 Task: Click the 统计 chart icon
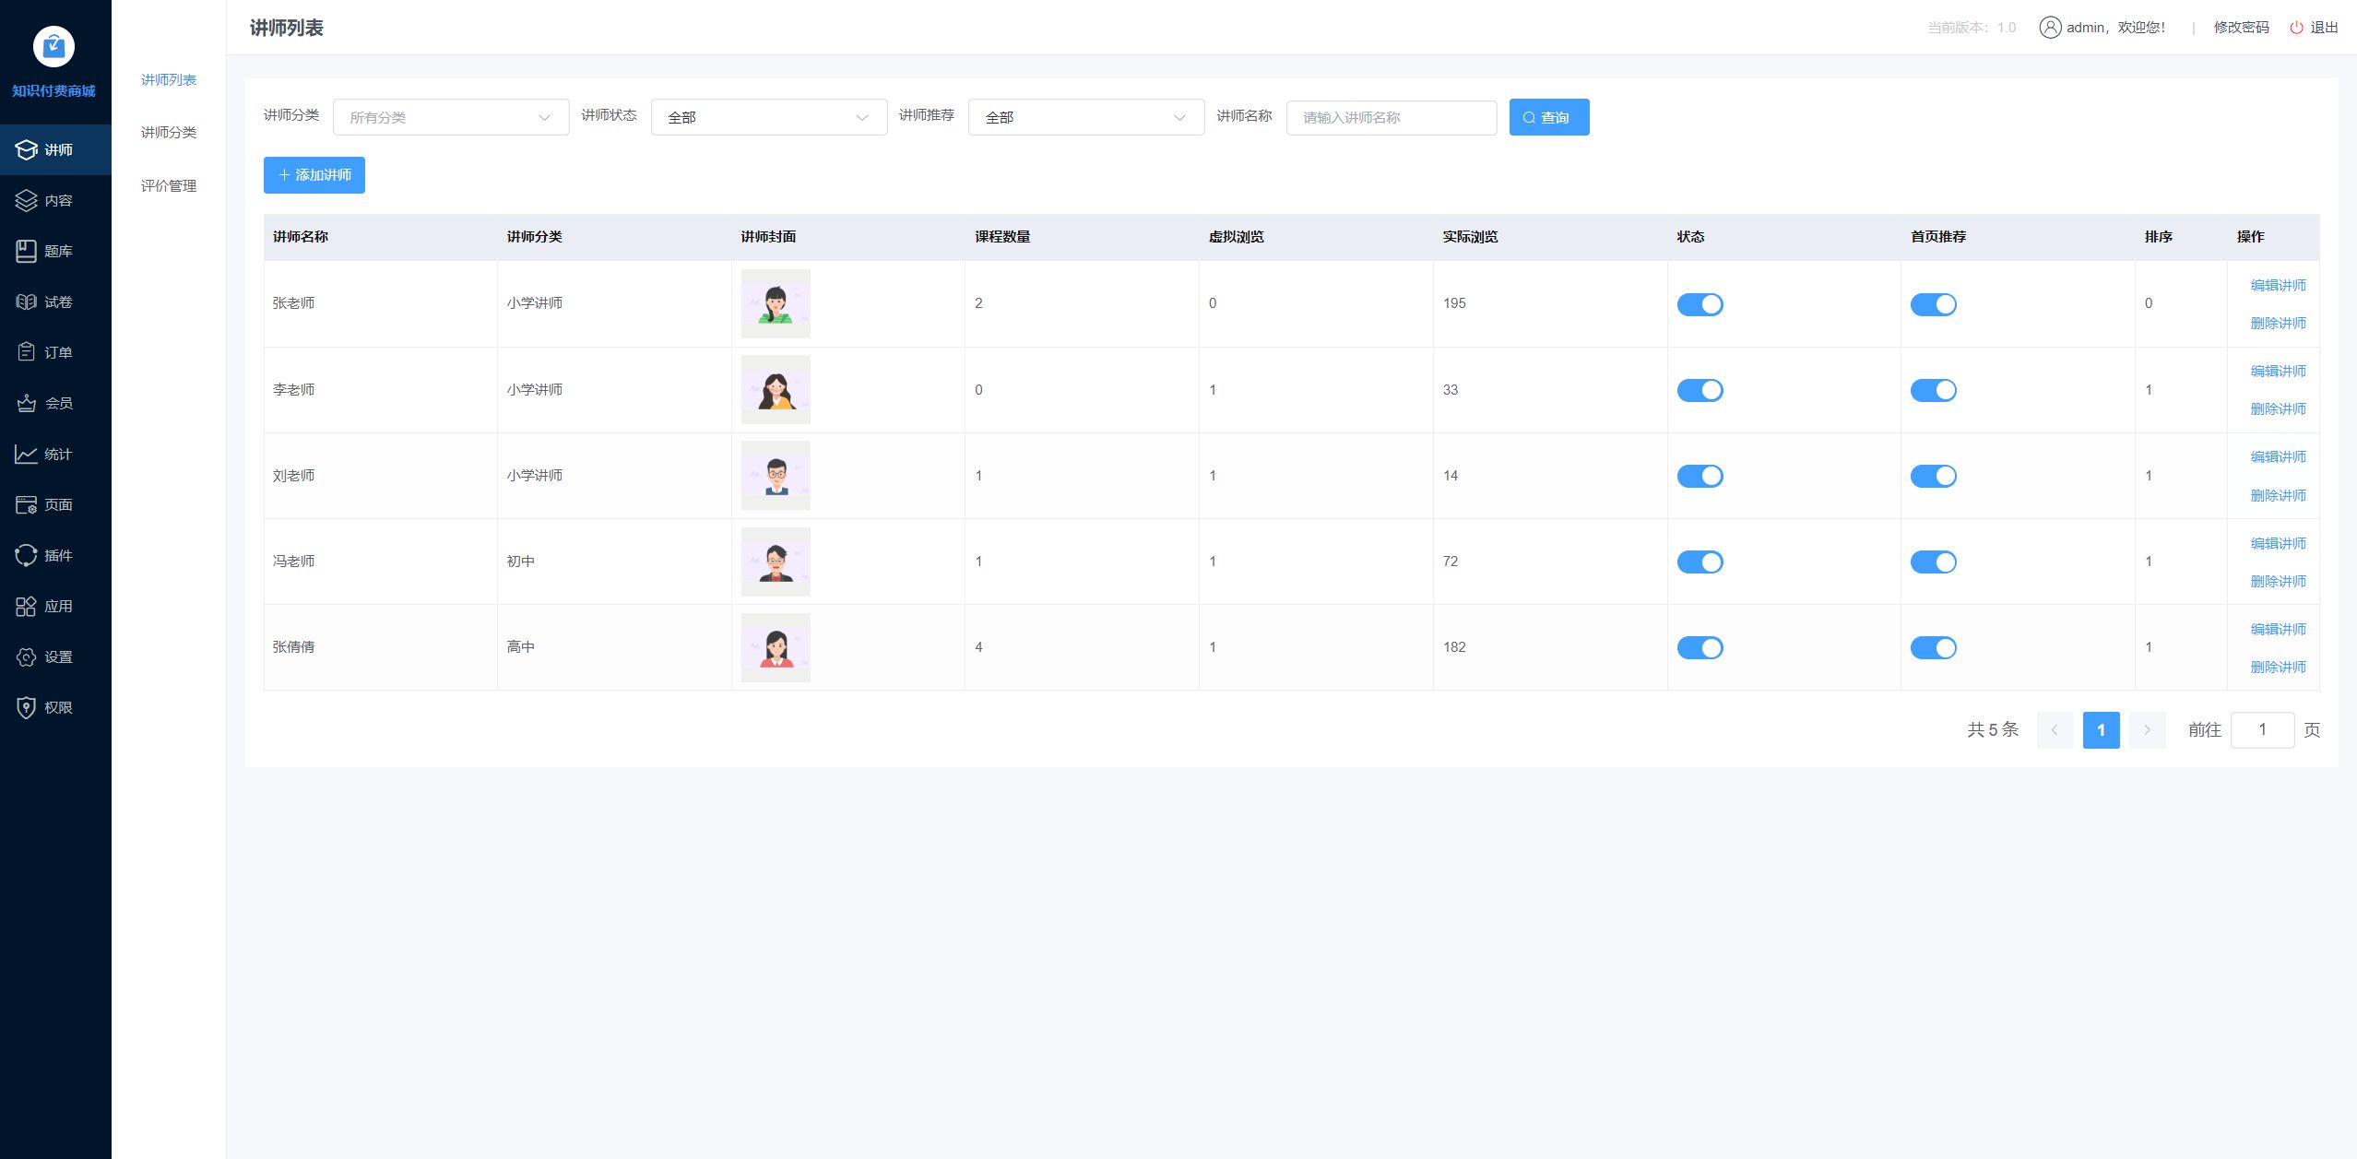27,454
